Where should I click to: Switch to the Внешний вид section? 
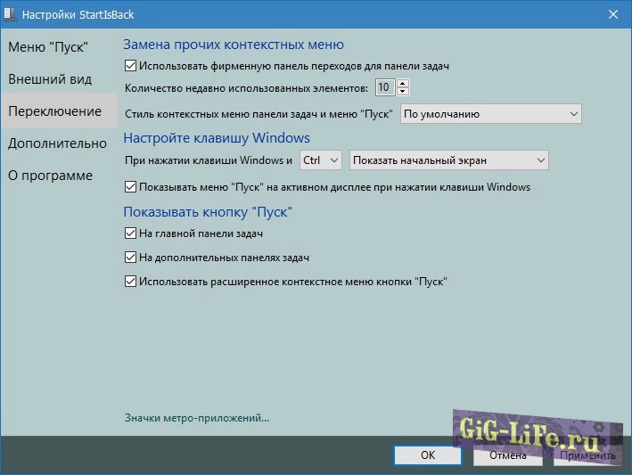pyautogui.click(x=50, y=79)
